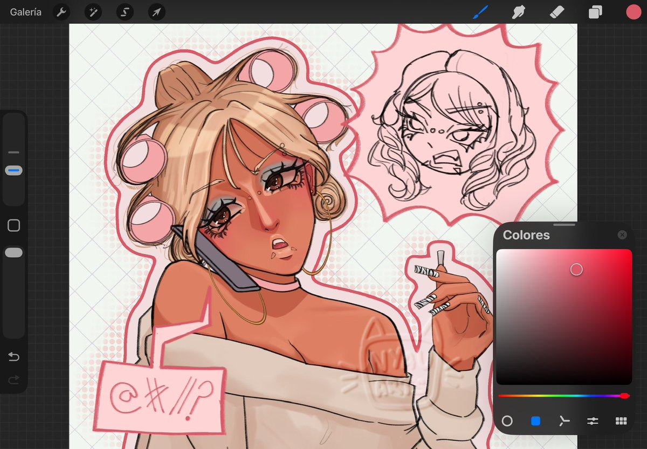This screenshot has height=449, width=647.
Task: Open the Galería gallery view
Action: (25, 12)
